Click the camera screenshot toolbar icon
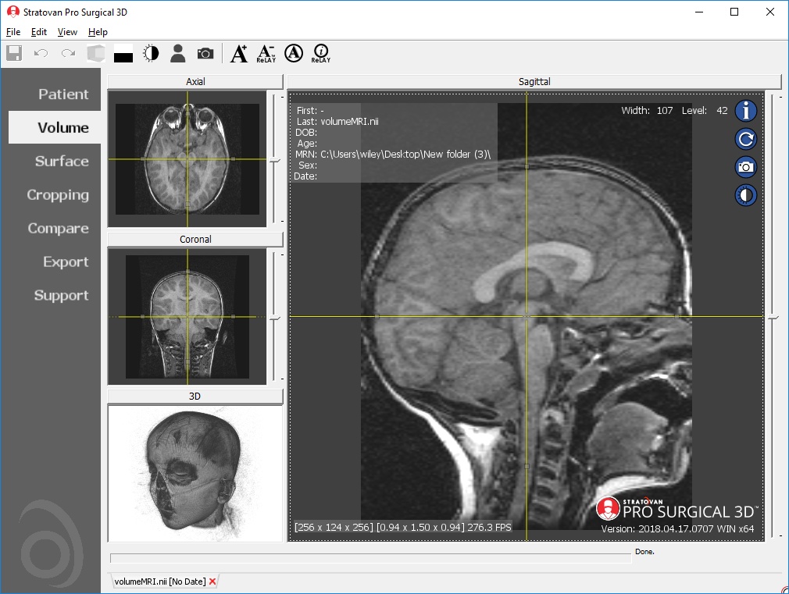Screen dimensions: 789x594 pyautogui.click(x=205, y=53)
